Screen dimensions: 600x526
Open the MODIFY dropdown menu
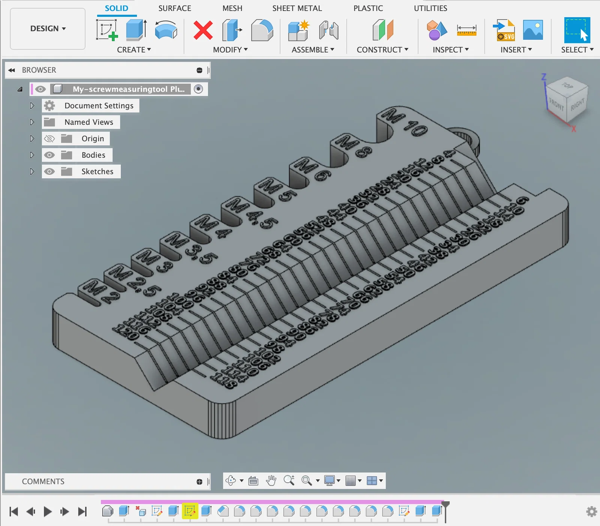[230, 50]
